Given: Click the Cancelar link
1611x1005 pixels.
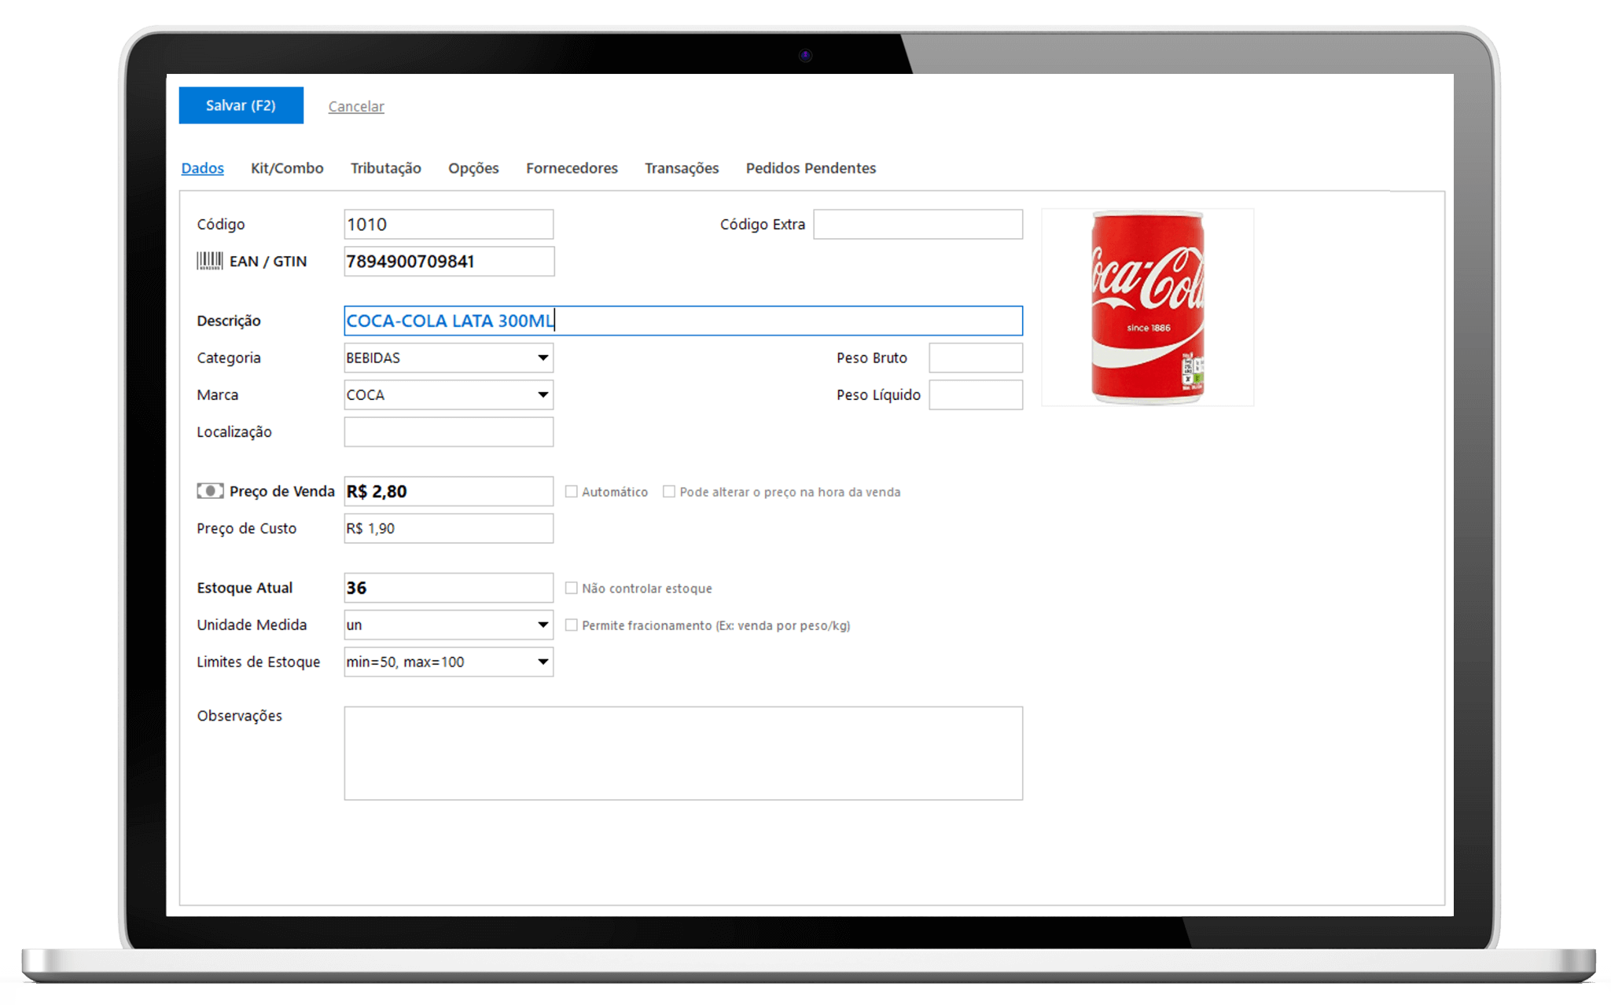Looking at the screenshot, I should pos(356,107).
